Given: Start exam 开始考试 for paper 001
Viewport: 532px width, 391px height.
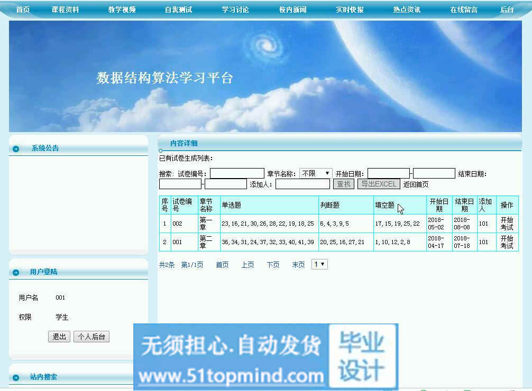Looking at the screenshot, I should tap(507, 242).
